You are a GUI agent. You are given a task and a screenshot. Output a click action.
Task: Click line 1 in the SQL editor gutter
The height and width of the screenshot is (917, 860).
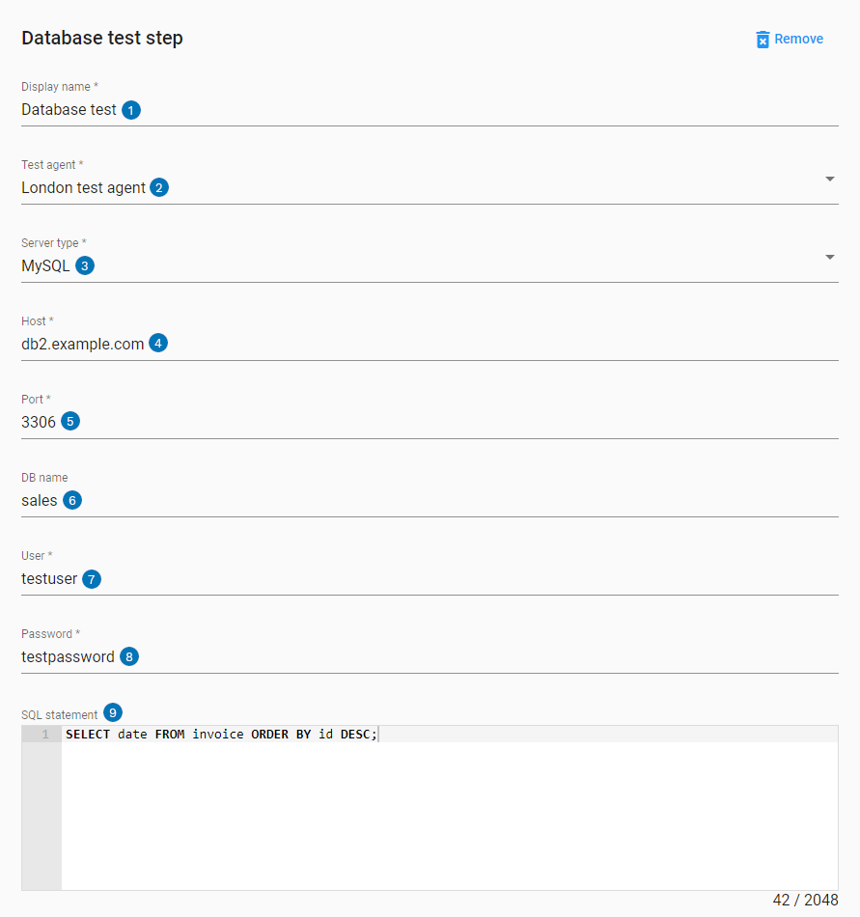click(43, 735)
